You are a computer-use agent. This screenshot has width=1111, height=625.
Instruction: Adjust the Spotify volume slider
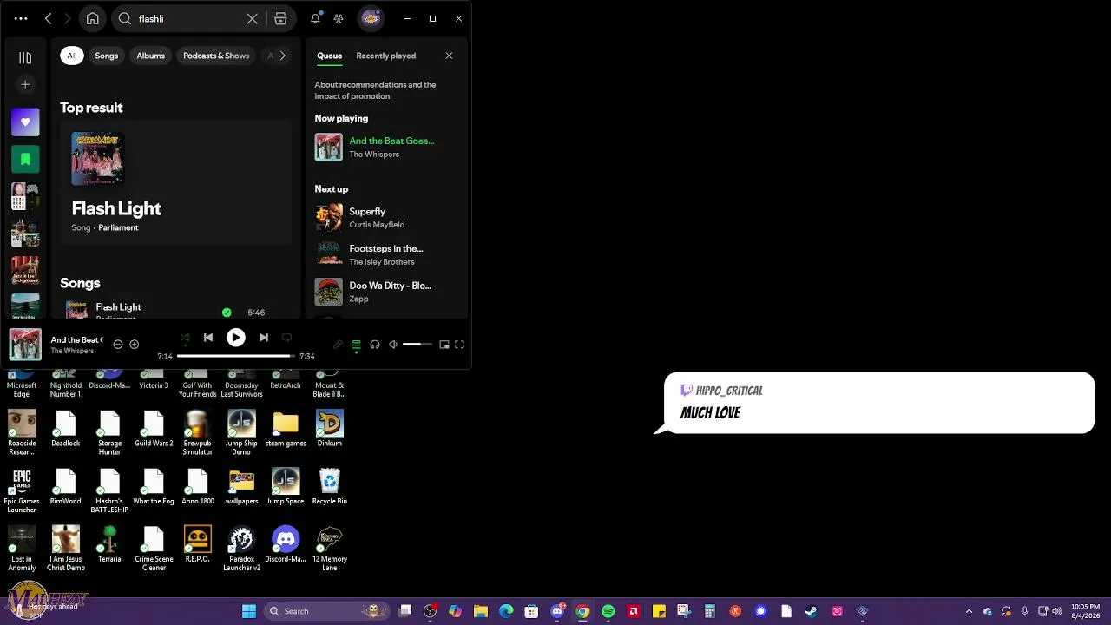pyautogui.click(x=417, y=345)
